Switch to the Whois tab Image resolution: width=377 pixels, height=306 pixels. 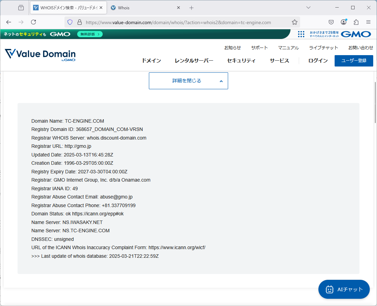point(143,8)
